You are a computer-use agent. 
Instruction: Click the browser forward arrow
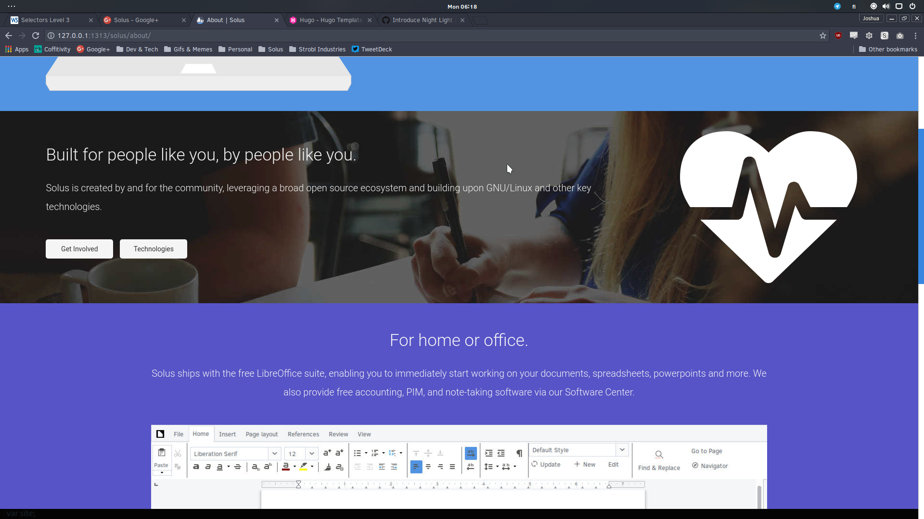click(22, 36)
